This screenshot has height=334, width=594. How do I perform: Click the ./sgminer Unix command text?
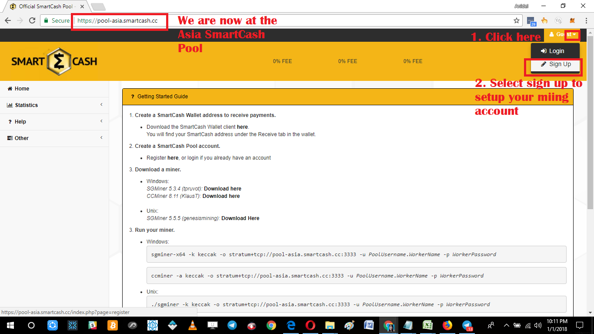[x=320, y=304]
